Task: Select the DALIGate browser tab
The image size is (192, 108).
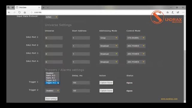Action: [x=28, y=7]
